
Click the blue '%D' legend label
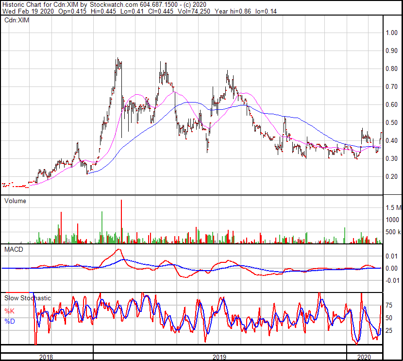pos(10,322)
